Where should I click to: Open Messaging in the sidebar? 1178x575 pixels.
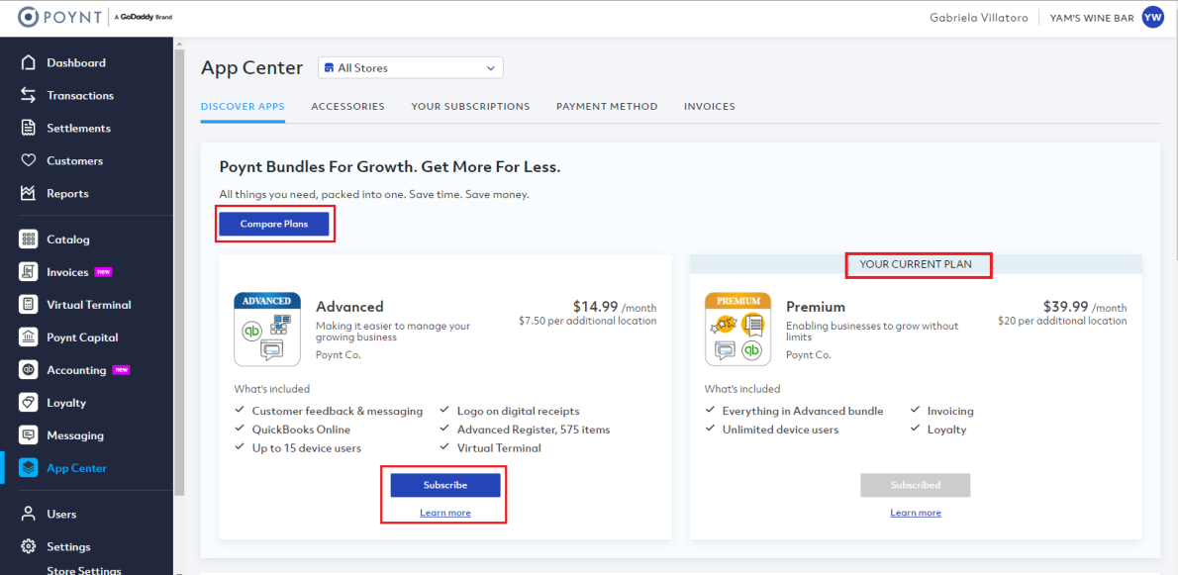point(75,435)
